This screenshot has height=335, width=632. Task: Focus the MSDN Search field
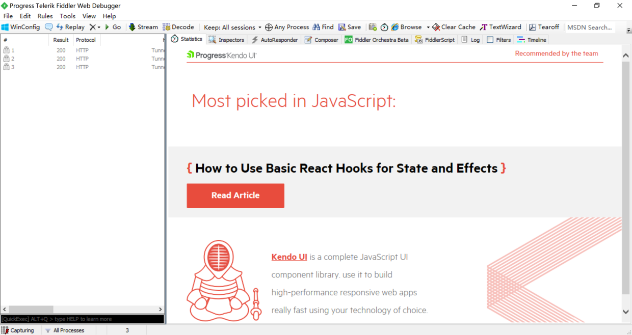click(x=590, y=27)
